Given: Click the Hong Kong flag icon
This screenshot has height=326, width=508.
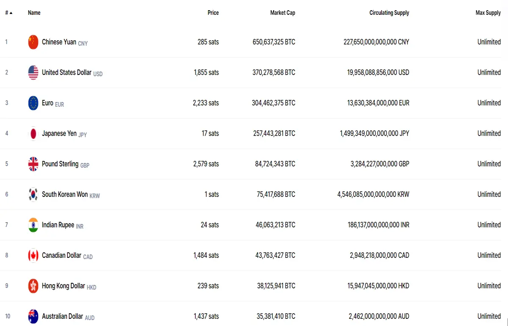Looking at the screenshot, I should click(33, 286).
